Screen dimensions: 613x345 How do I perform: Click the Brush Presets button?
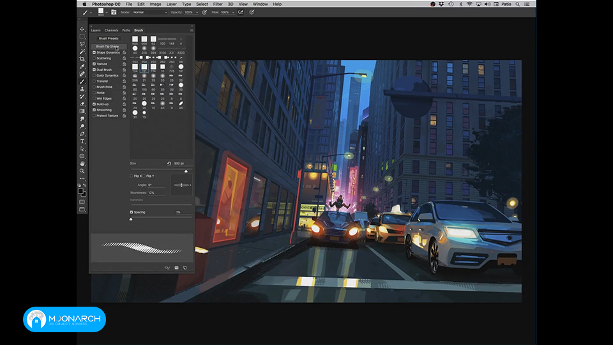pyautogui.click(x=109, y=38)
